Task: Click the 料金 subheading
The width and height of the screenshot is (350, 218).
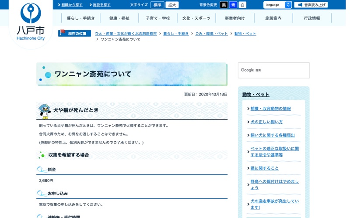Action: click(52, 170)
